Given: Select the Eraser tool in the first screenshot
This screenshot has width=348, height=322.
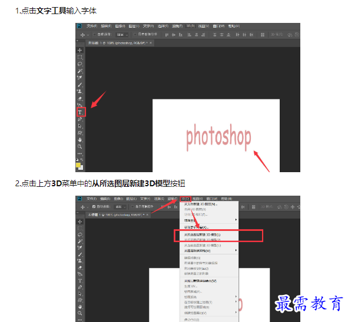Looking at the screenshot, I should tap(80, 99).
